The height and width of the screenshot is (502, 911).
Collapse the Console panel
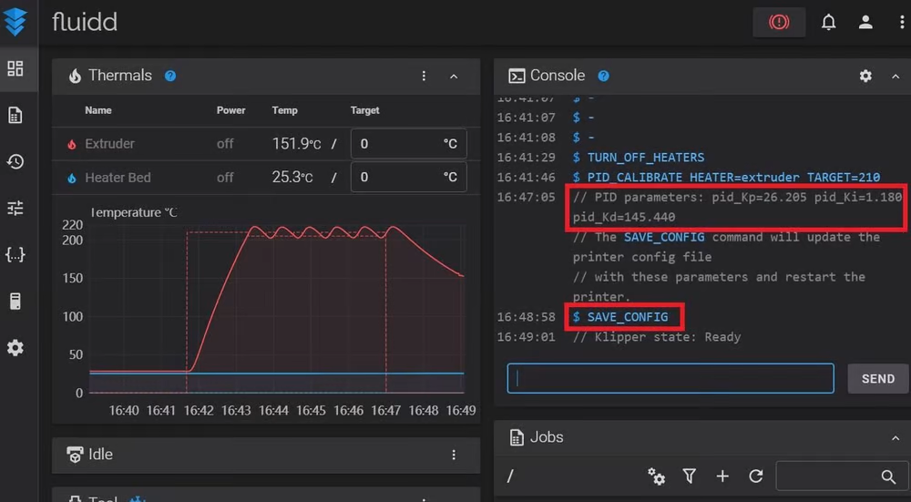point(896,77)
